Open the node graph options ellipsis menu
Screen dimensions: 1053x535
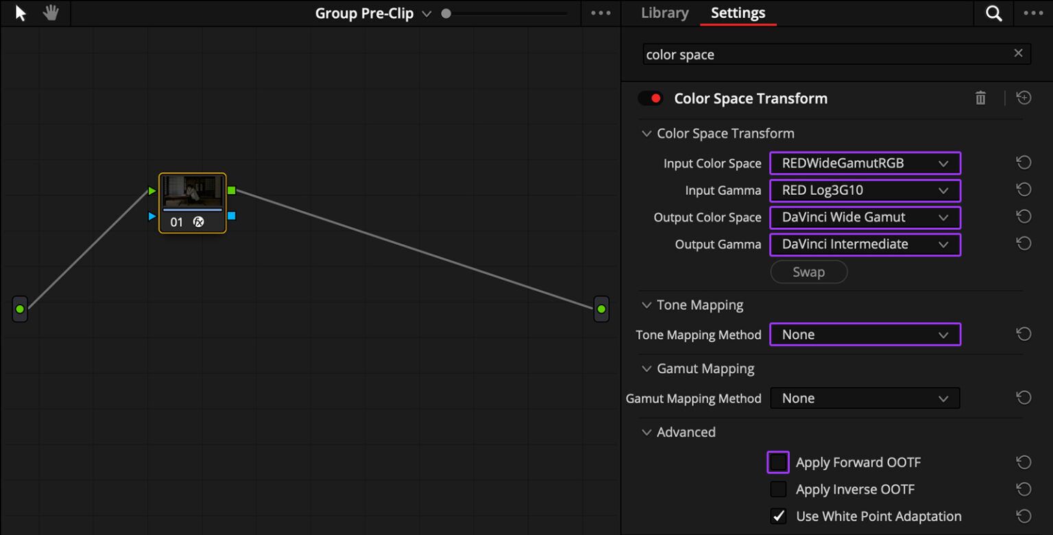click(x=601, y=12)
